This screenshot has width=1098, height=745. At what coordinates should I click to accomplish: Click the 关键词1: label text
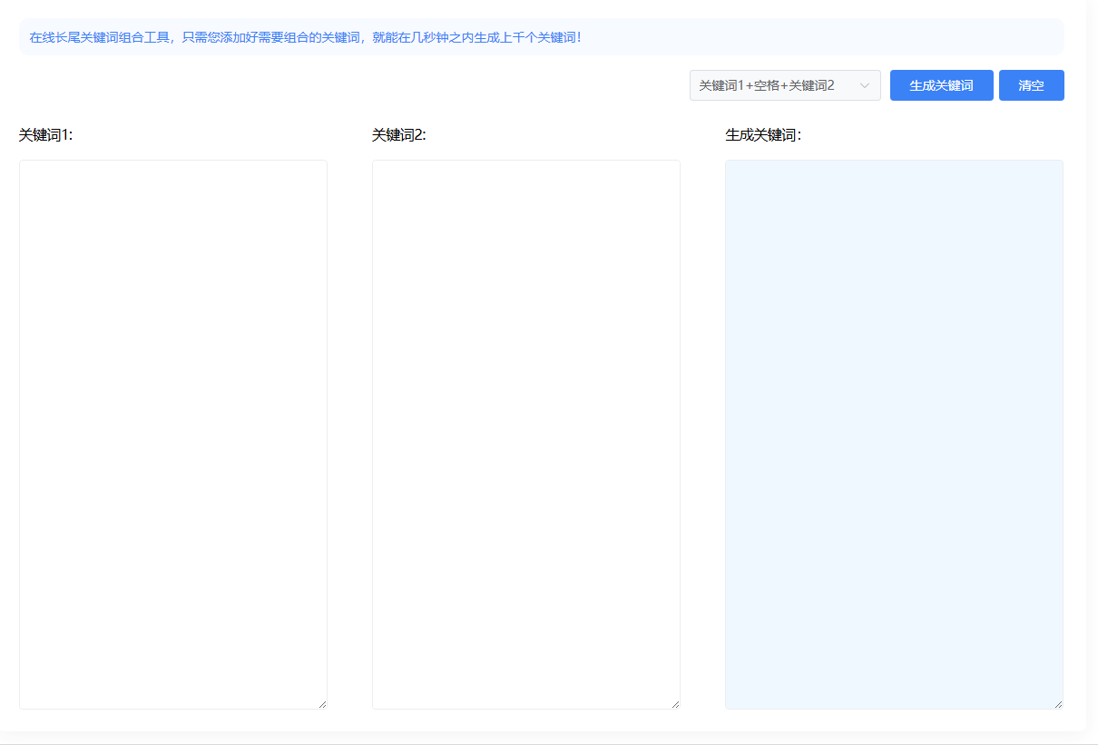(45, 135)
